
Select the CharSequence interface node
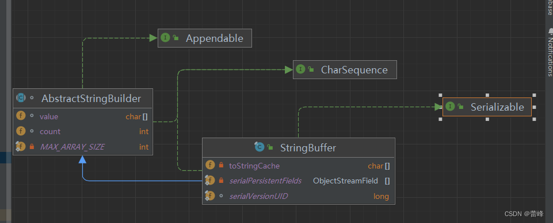tap(345, 69)
